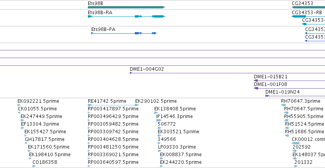Select the Ets98B-RA transcript's last exon block

tap(158, 16)
